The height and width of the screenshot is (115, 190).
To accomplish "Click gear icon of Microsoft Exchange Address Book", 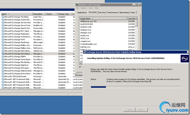I will [3, 71].
